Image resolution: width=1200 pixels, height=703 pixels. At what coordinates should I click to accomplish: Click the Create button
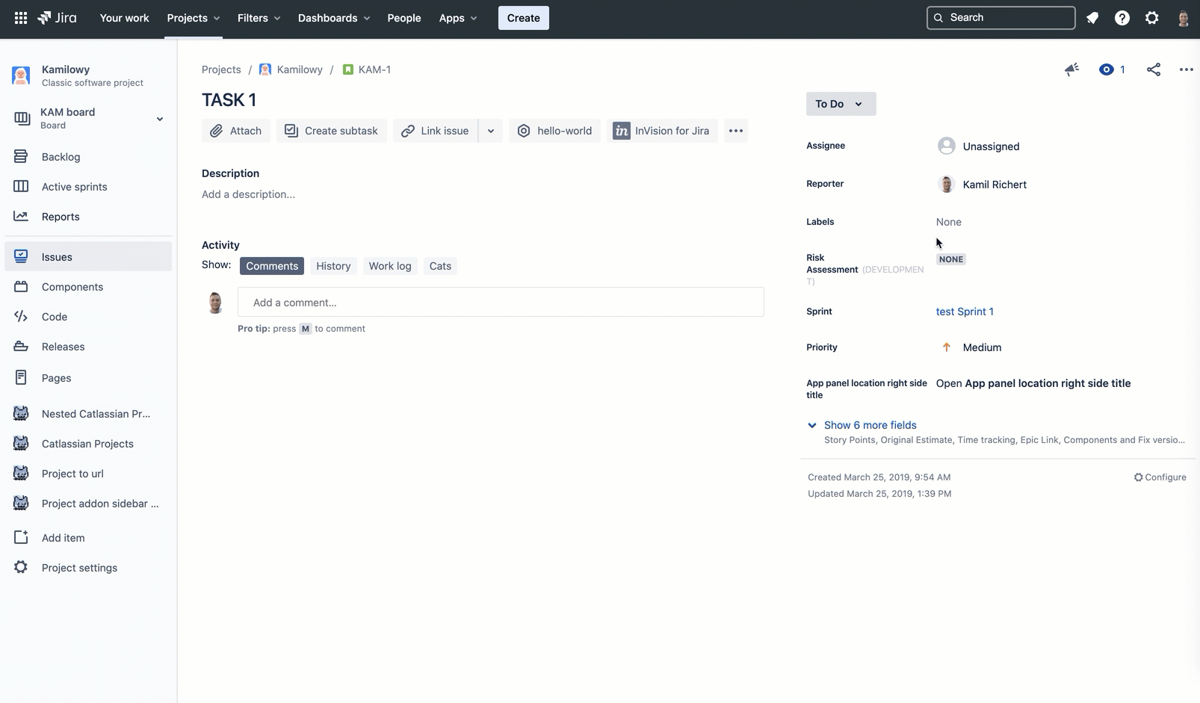(523, 18)
